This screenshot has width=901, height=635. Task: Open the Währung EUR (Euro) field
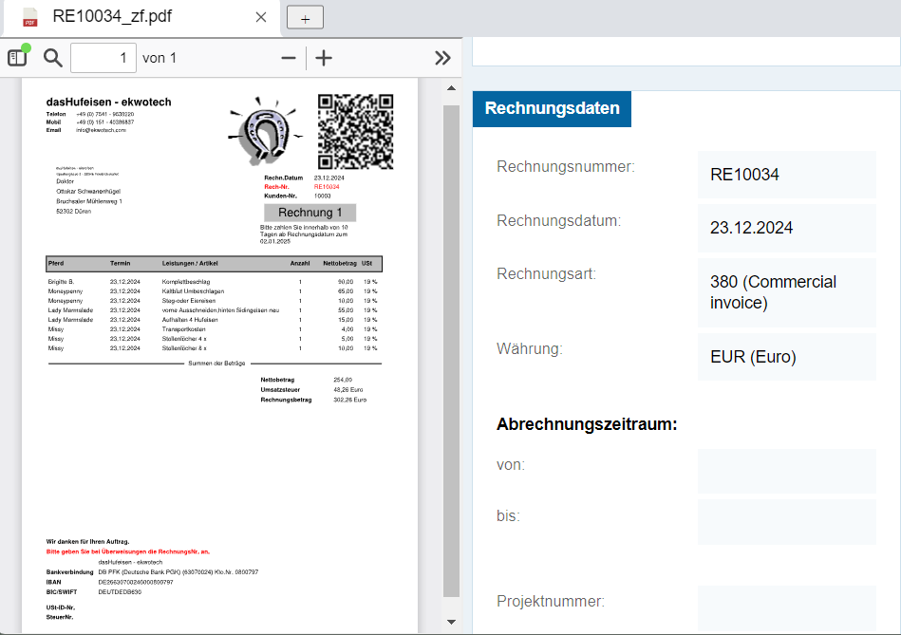pyautogui.click(x=786, y=357)
